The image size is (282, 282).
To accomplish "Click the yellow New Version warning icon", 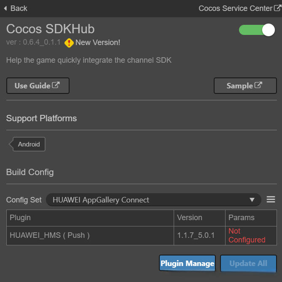I will [x=69, y=43].
